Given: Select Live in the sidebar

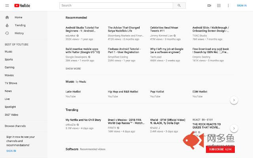Looking at the screenshot, I should (7, 99).
